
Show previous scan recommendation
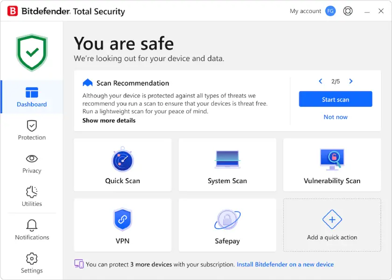[321, 81]
